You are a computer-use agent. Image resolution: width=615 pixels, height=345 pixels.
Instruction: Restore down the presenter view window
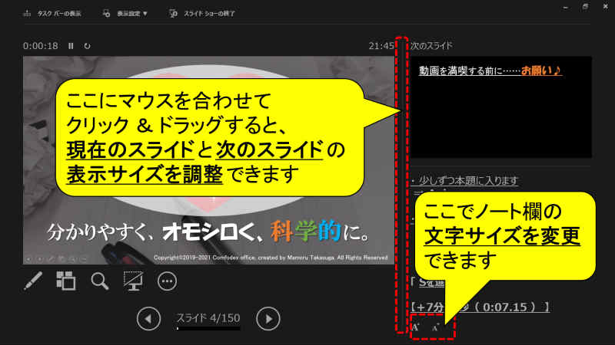pos(585,7)
